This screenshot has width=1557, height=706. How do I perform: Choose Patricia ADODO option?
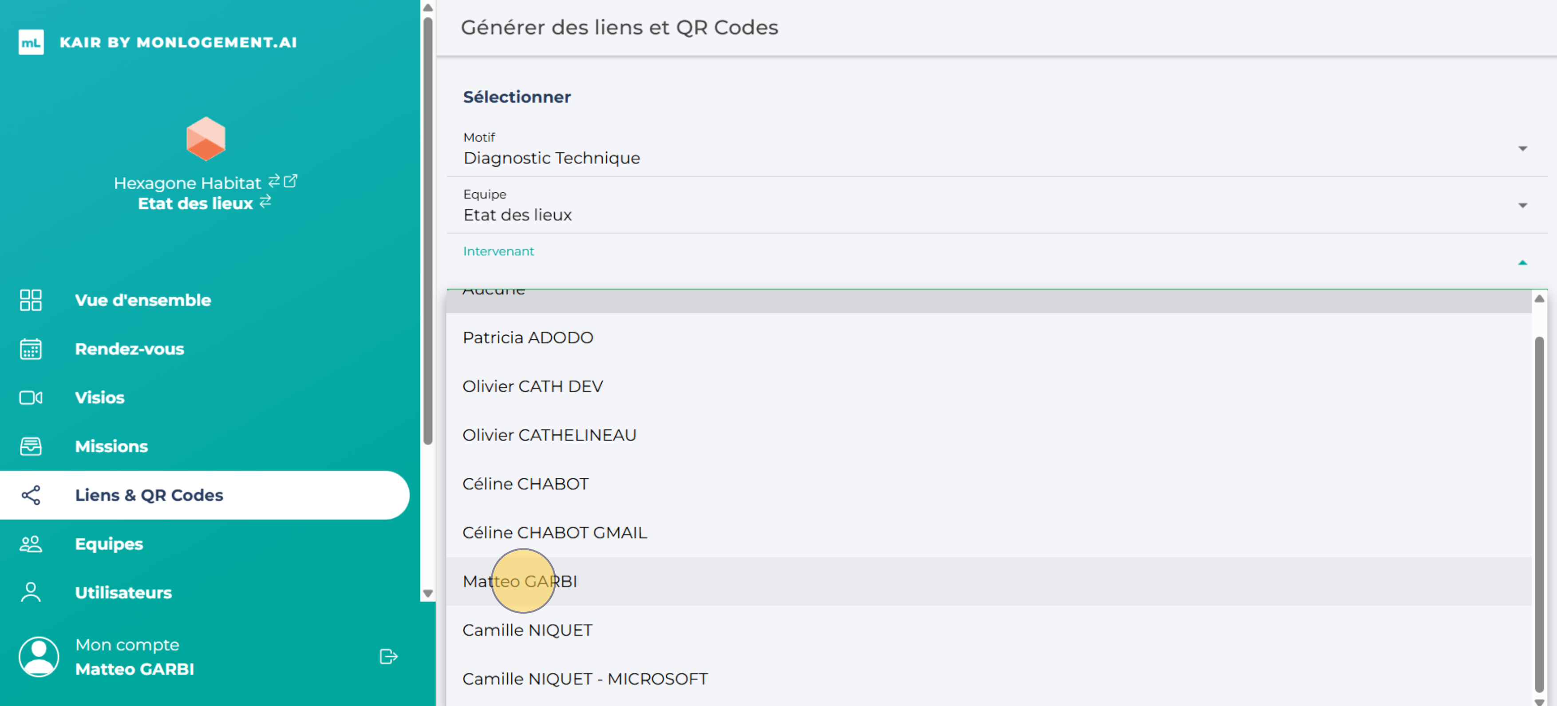coord(528,337)
